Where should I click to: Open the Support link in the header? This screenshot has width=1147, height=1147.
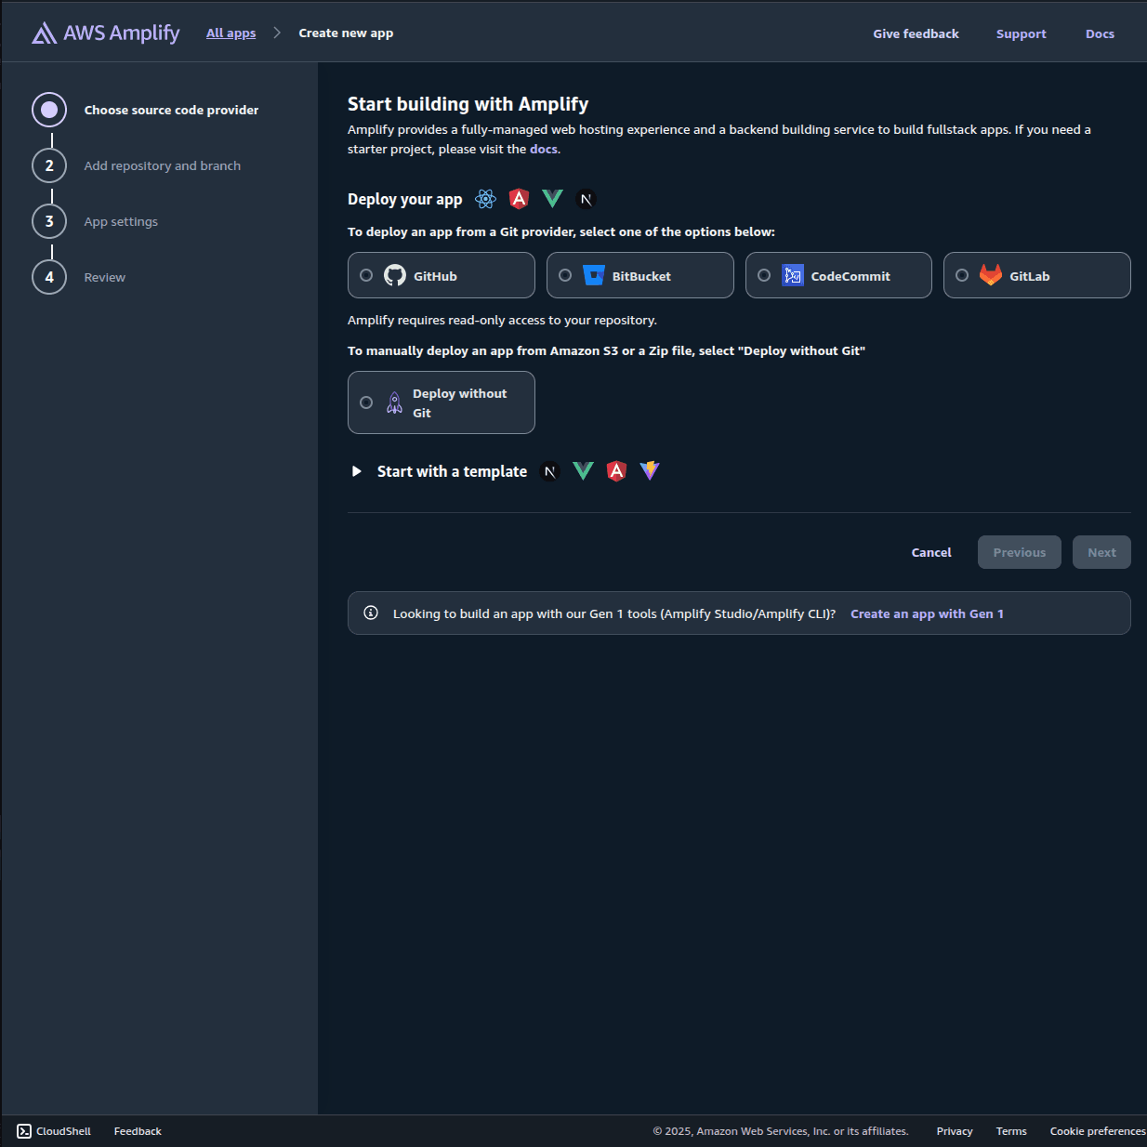pyautogui.click(x=1021, y=33)
